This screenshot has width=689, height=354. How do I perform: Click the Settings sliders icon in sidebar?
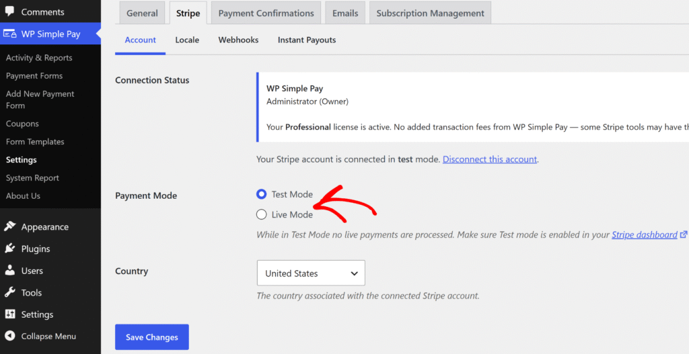(9, 314)
